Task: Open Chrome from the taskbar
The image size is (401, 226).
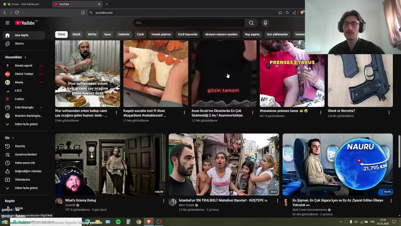Action: 138,222
